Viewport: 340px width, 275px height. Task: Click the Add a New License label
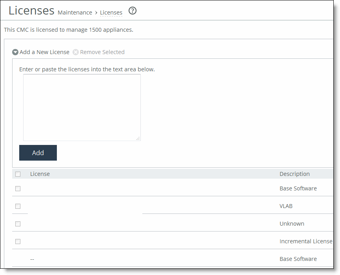pos(44,52)
